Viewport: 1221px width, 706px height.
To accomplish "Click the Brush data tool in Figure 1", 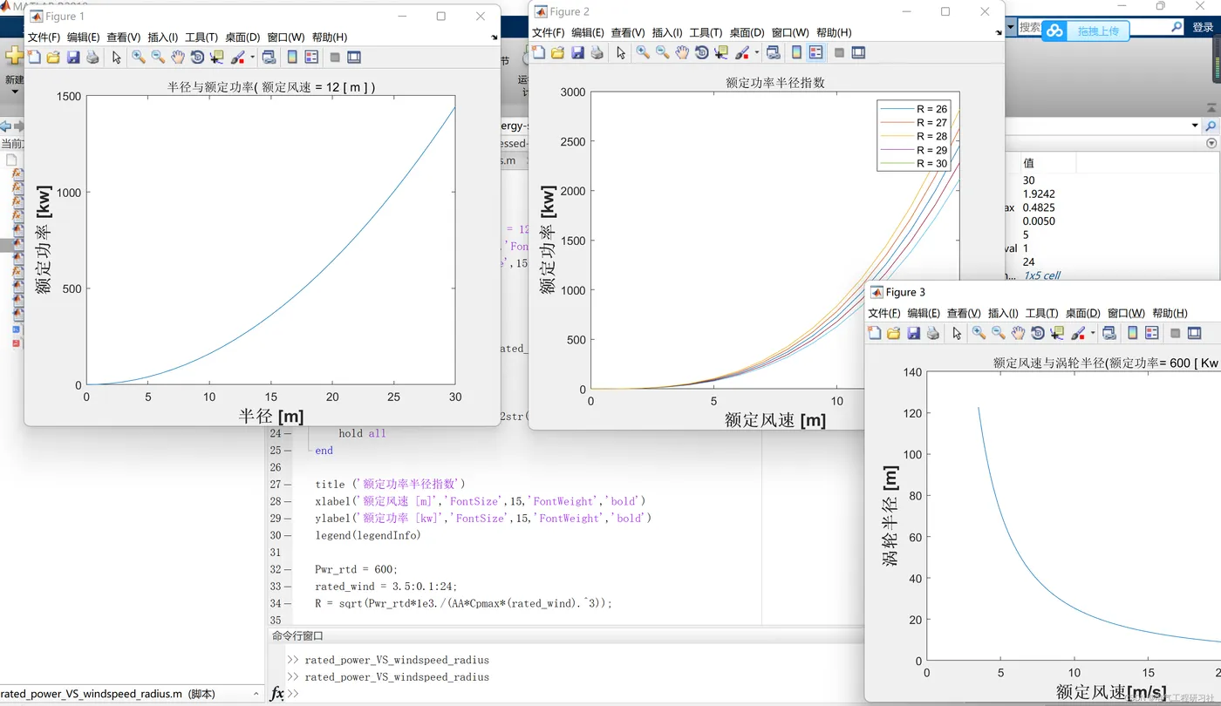I will tap(237, 58).
